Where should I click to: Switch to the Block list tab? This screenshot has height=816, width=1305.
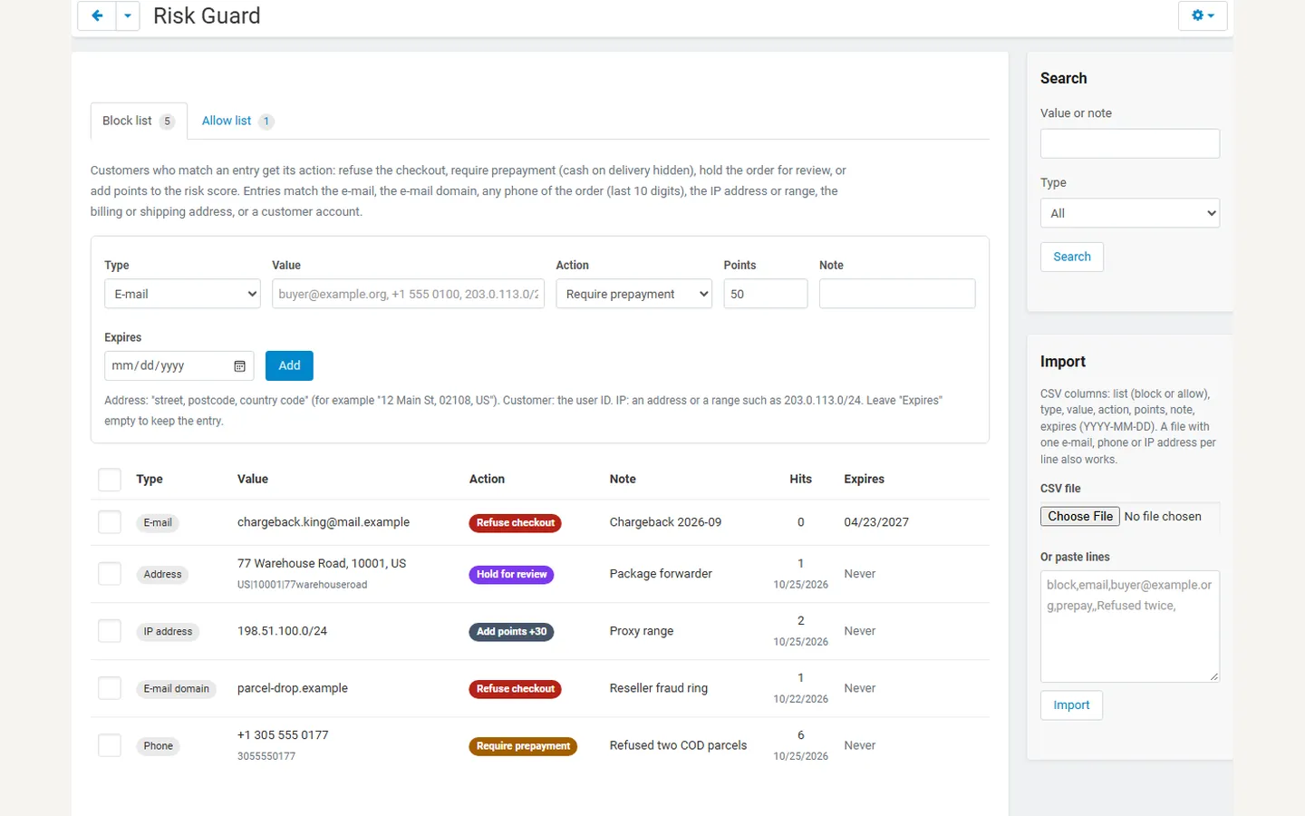point(139,121)
